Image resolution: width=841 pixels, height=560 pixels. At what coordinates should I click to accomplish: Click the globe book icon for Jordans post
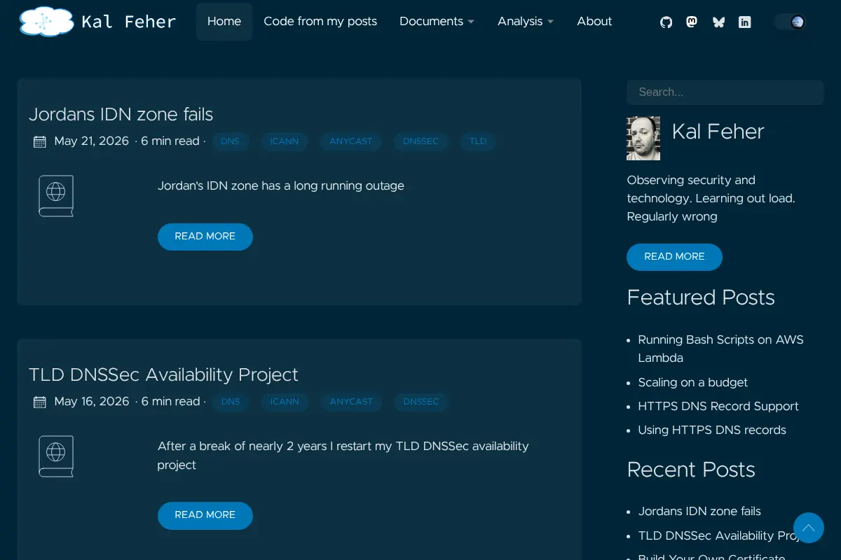56,196
